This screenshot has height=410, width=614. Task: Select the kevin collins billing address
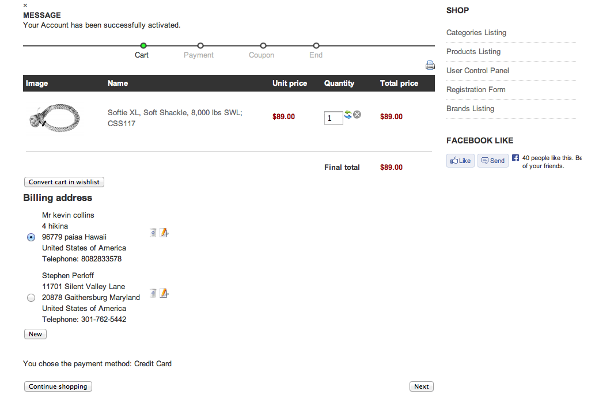(x=31, y=237)
